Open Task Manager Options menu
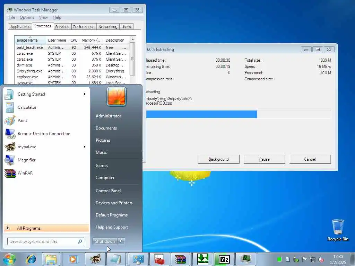 coord(27,17)
